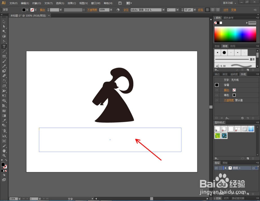Select the Eyedropper tool
The width and height of the screenshot is (260, 201).
(x=4, y=121)
